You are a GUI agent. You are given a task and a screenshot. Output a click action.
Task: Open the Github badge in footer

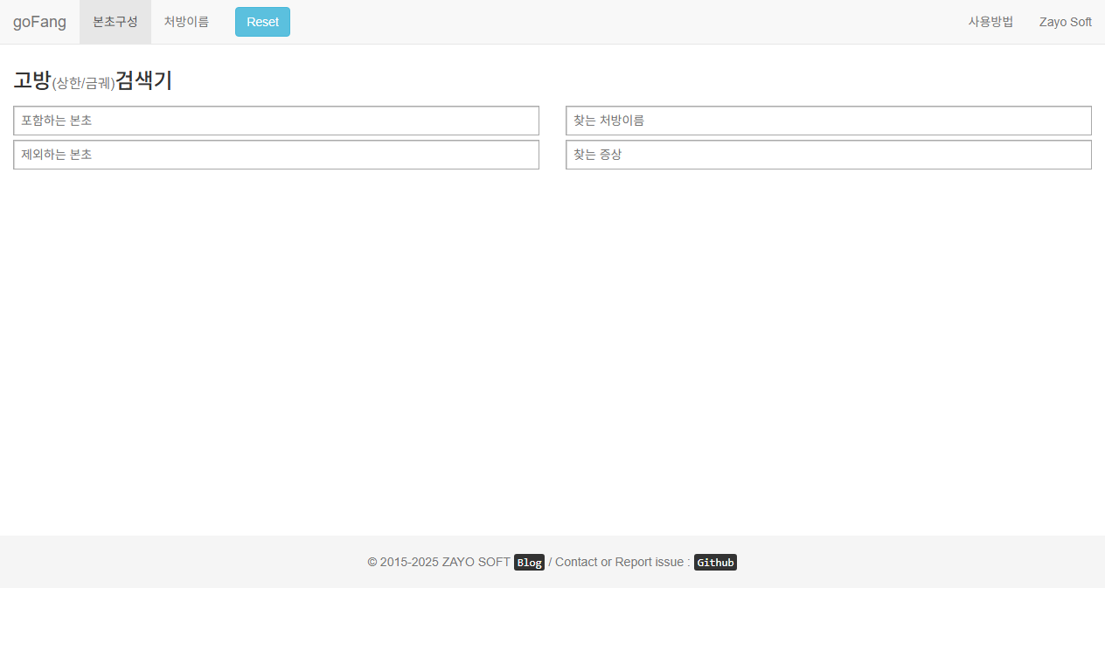pos(715,563)
